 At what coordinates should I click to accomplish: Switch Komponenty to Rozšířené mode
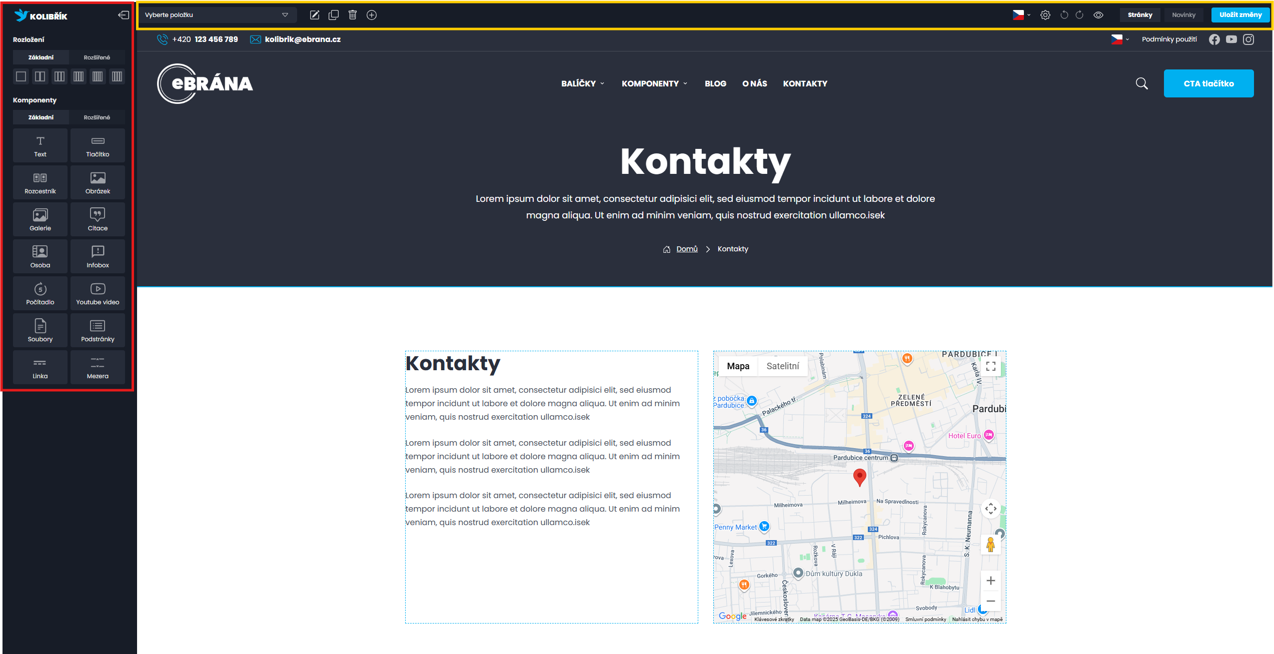tap(98, 117)
